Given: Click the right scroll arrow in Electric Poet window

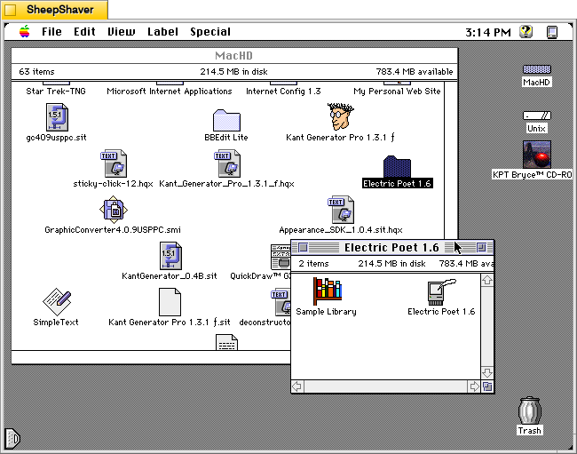Looking at the screenshot, I should pos(474,386).
